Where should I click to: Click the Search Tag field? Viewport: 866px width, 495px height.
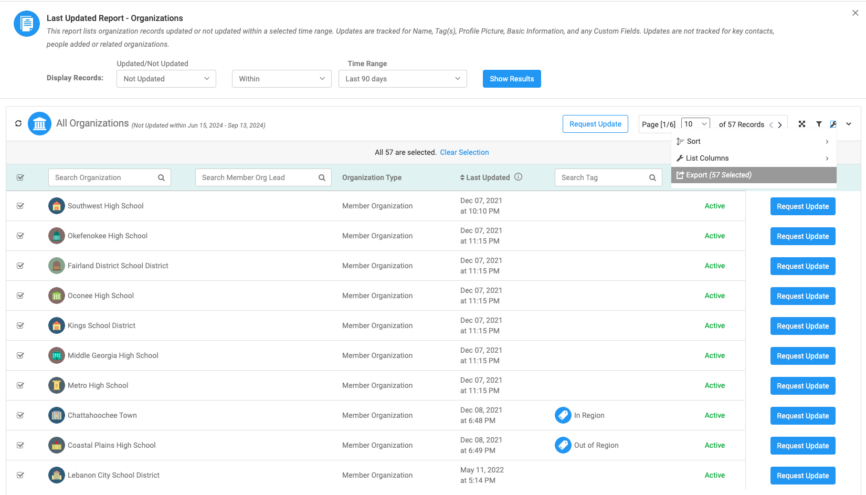608,177
